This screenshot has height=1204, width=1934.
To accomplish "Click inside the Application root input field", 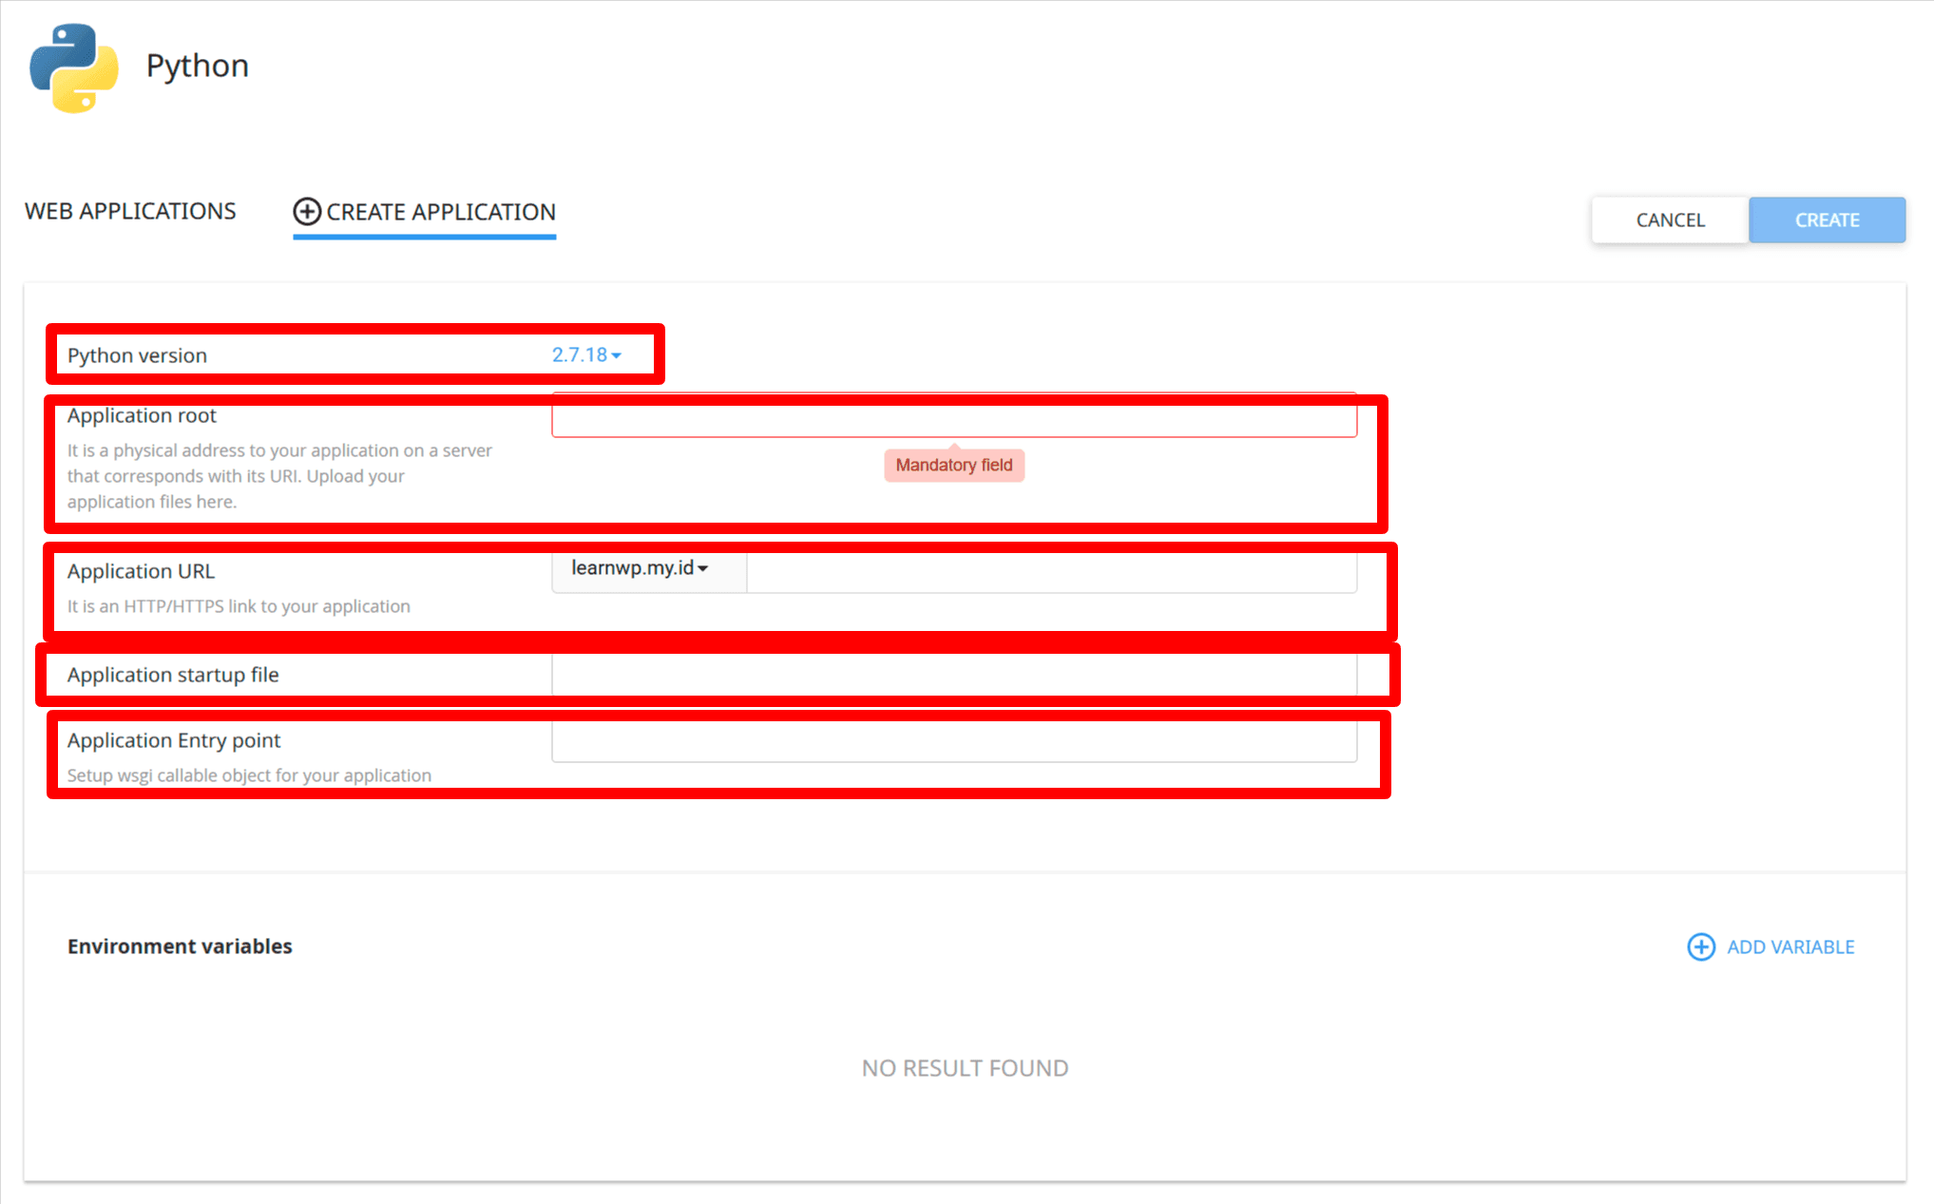I will click(x=953, y=418).
